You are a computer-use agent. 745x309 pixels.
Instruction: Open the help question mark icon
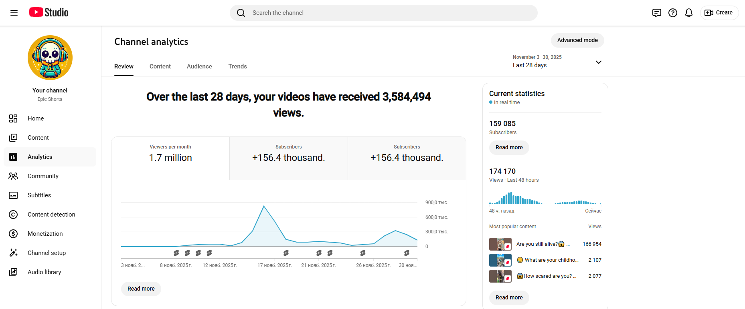672,13
